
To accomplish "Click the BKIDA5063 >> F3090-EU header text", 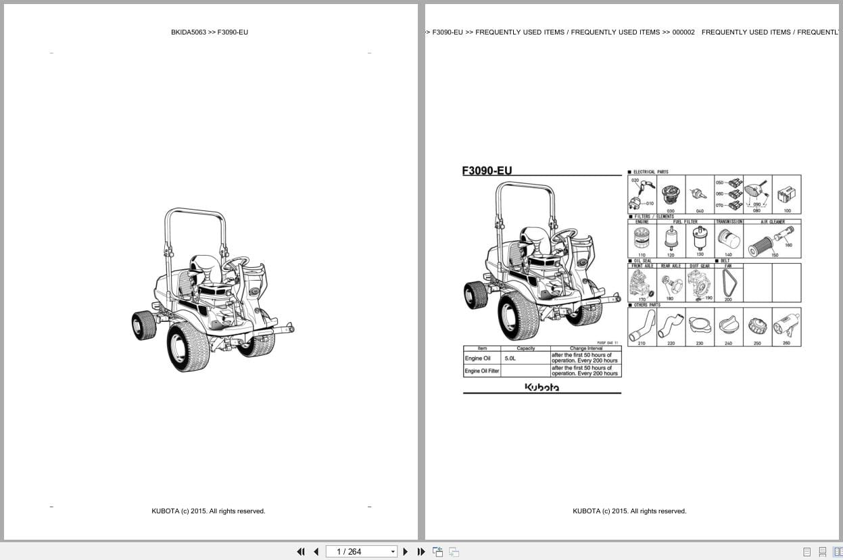I will click(210, 32).
